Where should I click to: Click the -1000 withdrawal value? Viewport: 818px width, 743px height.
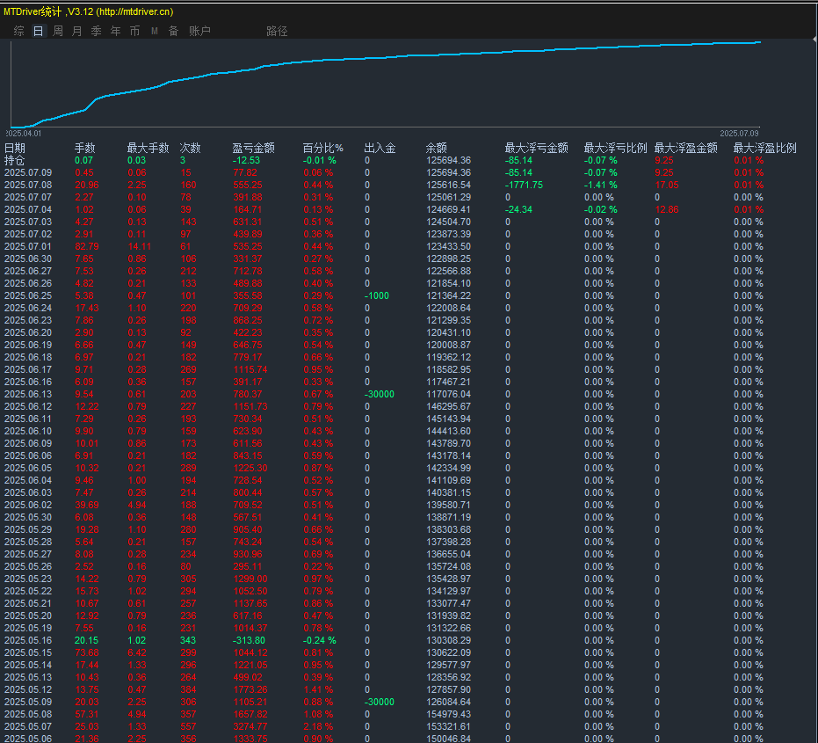click(377, 295)
